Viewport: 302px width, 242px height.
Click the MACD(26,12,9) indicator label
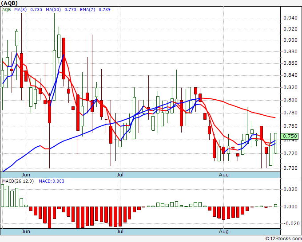click(18, 181)
